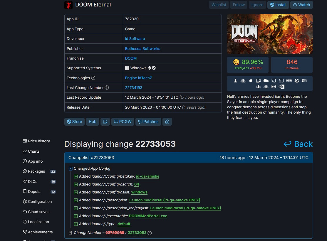Click the Steam Cloud feature icon
This screenshot has width=327, height=241.
click(x=266, y=80)
